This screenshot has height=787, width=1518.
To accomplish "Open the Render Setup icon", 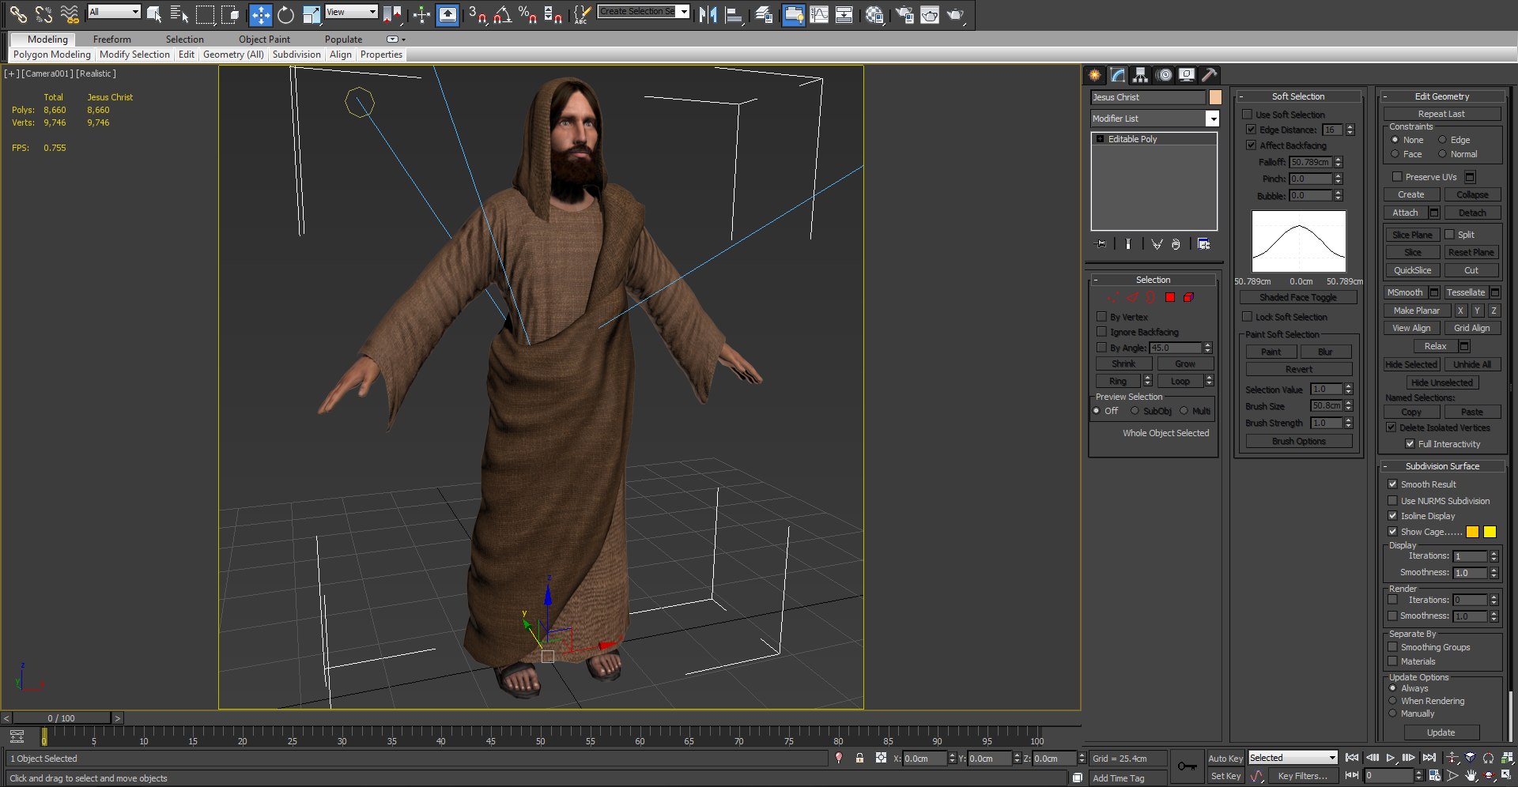I will pos(904,14).
